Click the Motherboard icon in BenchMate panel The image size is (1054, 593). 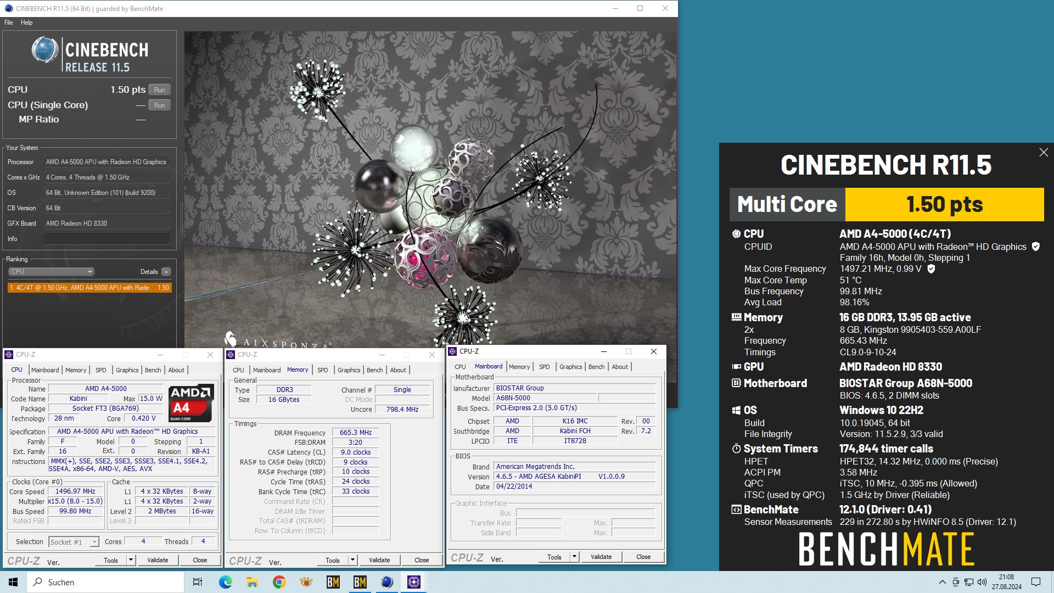pyautogui.click(x=736, y=383)
